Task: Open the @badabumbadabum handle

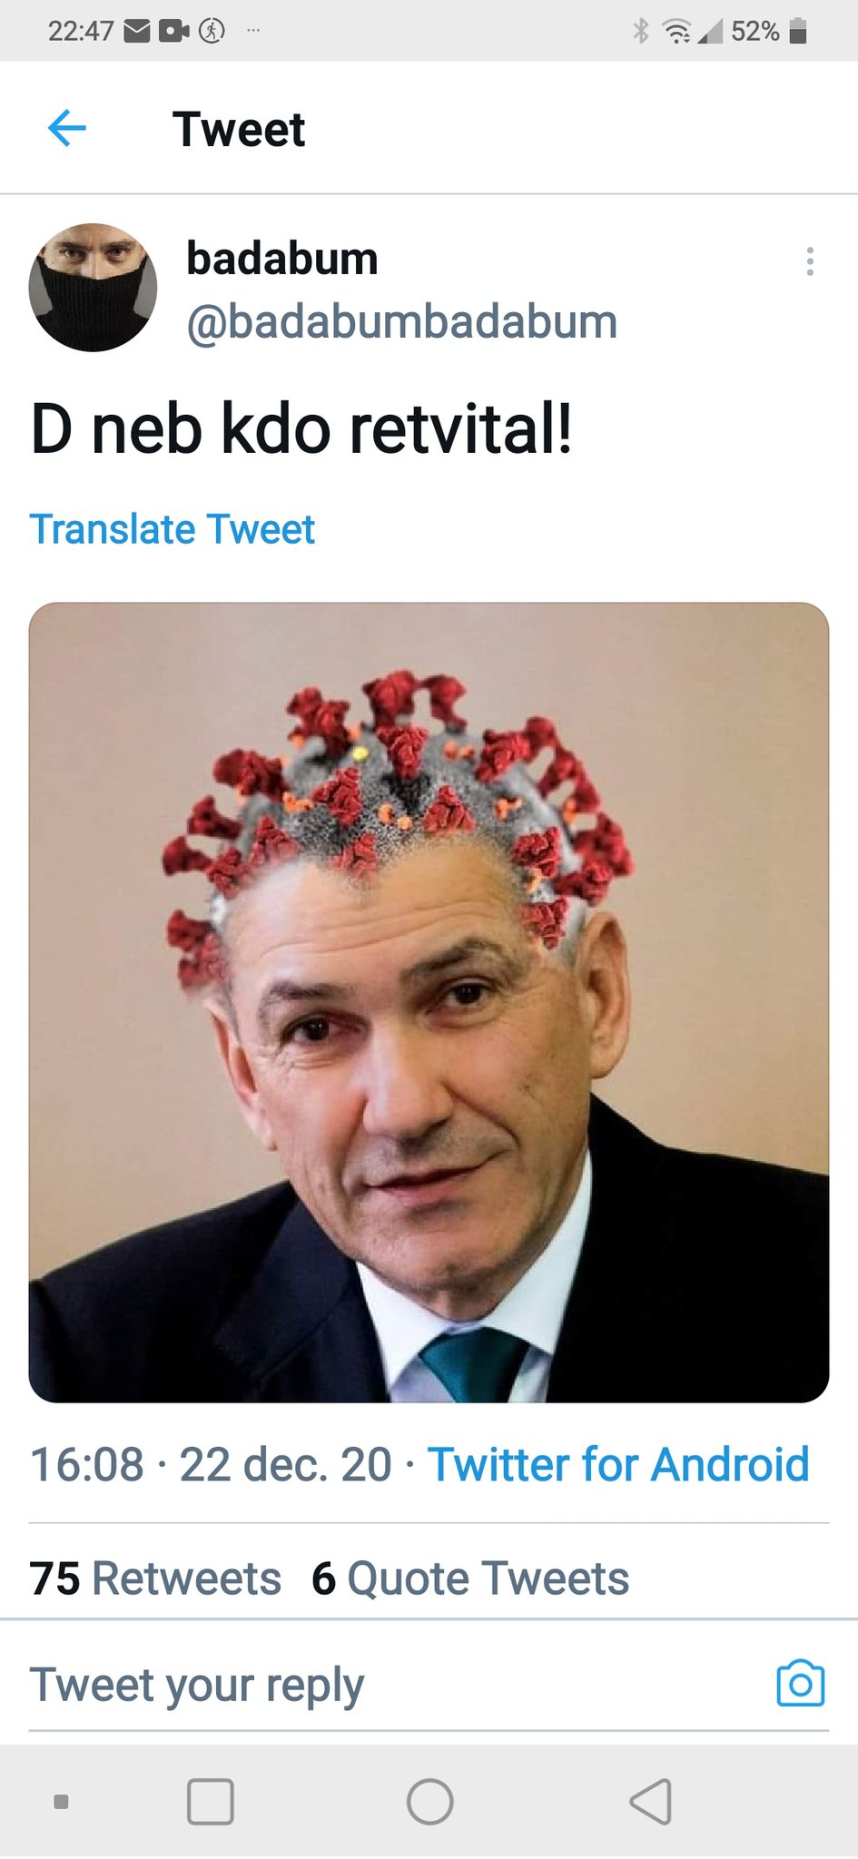Action: pyautogui.click(x=401, y=322)
